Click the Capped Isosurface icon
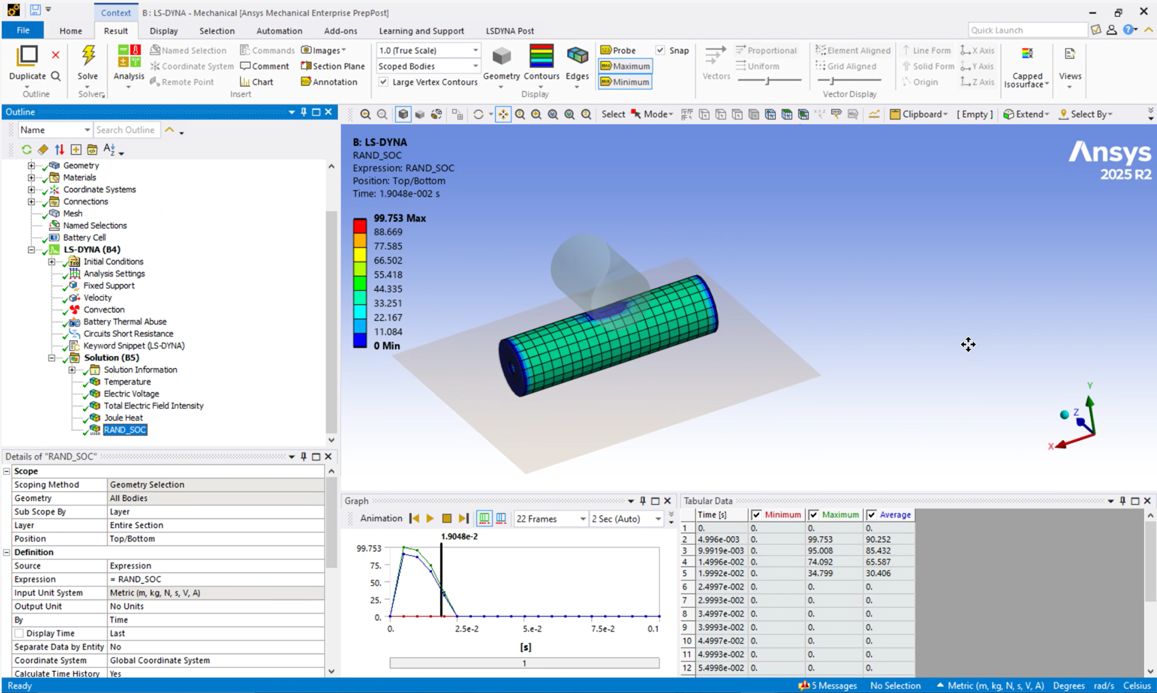The height and width of the screenshot is (693, 1157). [x=1027, y=54]
